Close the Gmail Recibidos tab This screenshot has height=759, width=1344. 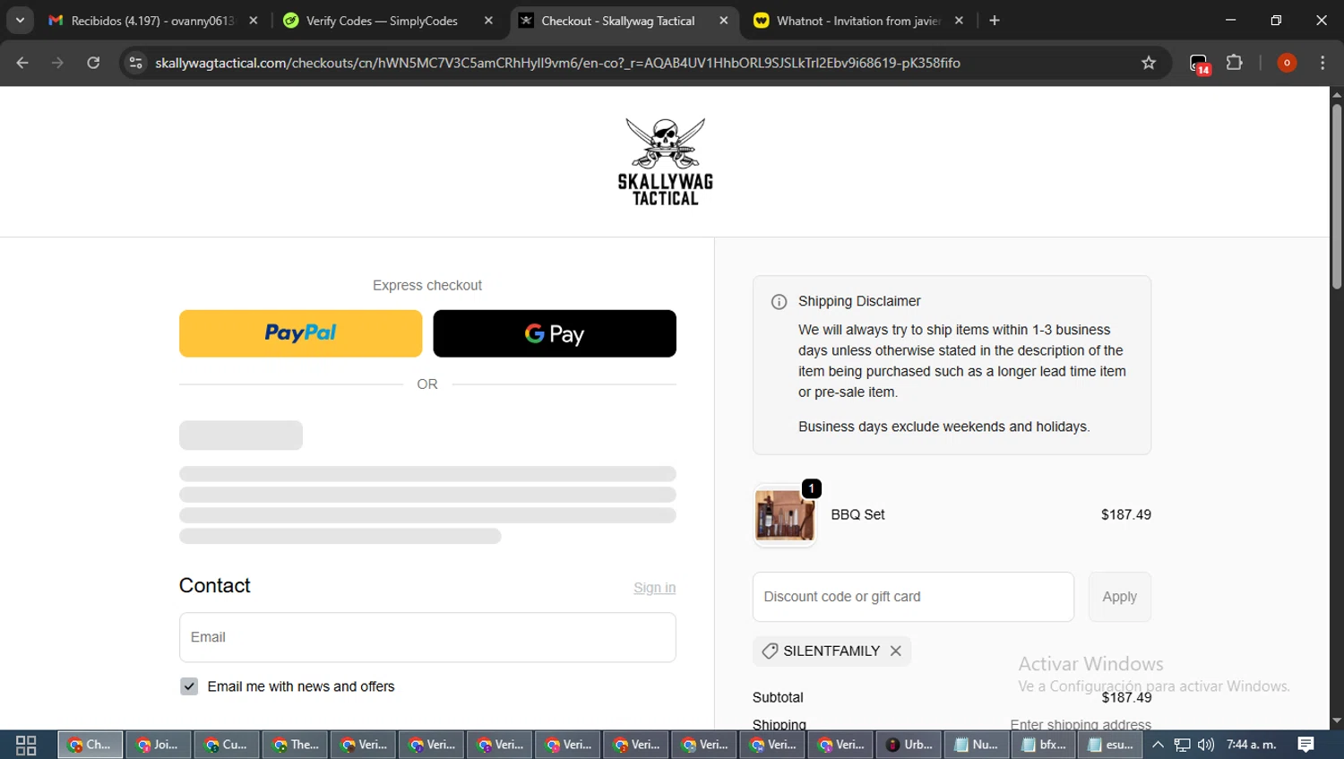pos(254,21)
